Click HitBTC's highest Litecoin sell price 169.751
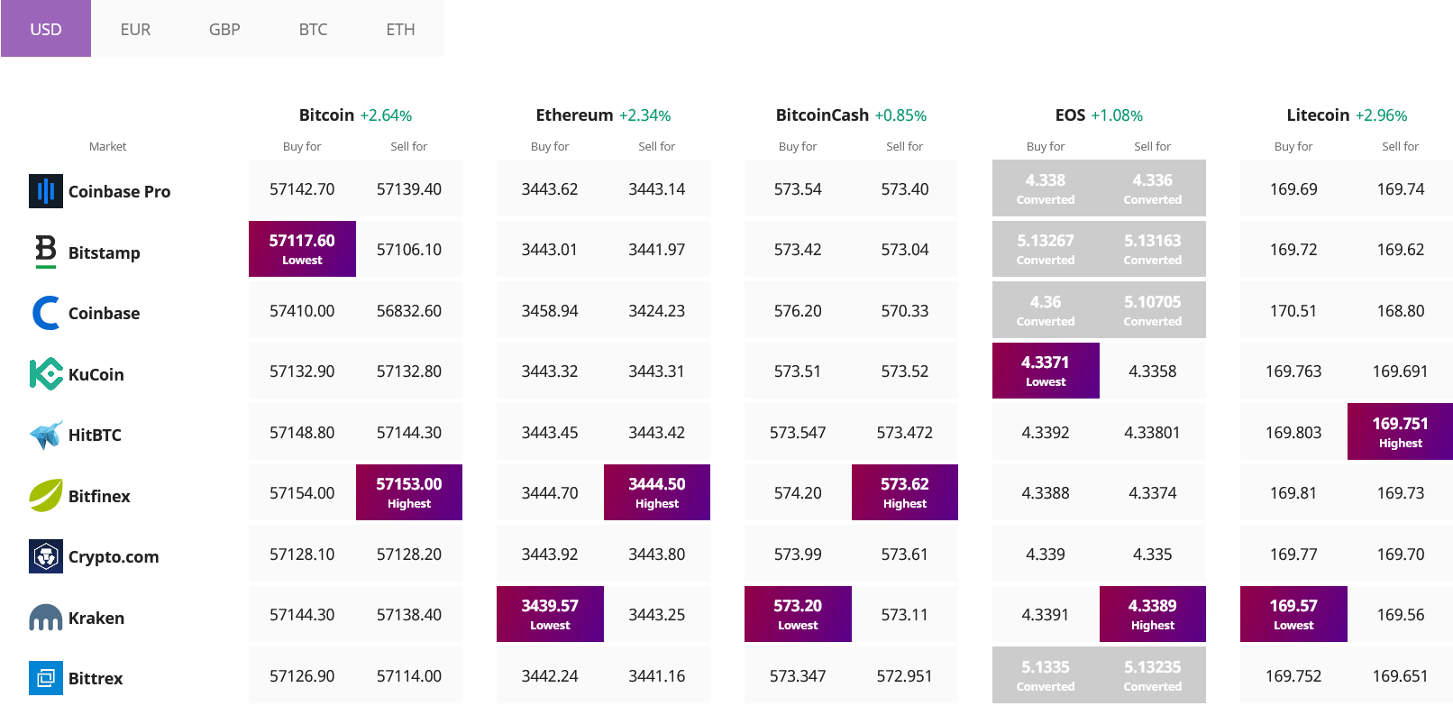1453x706 pixels. click(x=1400, y=432)
